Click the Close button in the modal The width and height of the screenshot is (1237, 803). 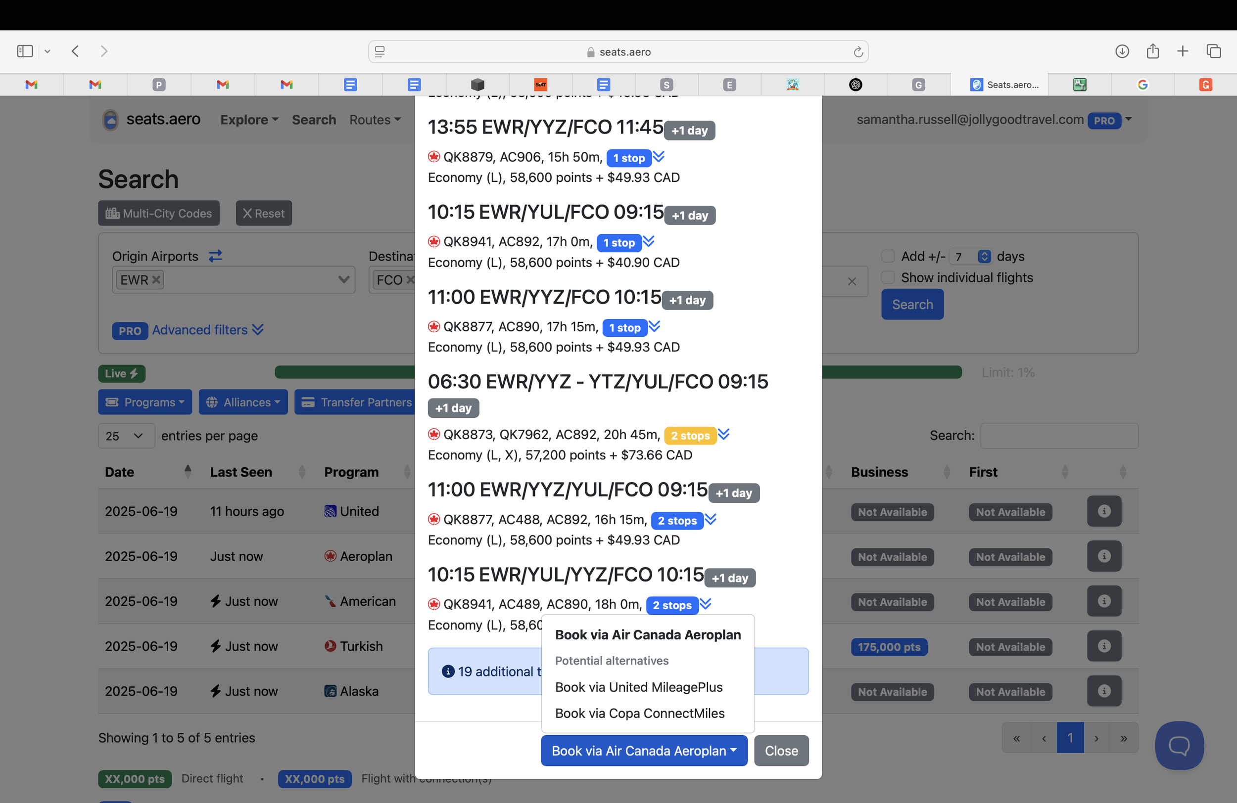point(781,751)
